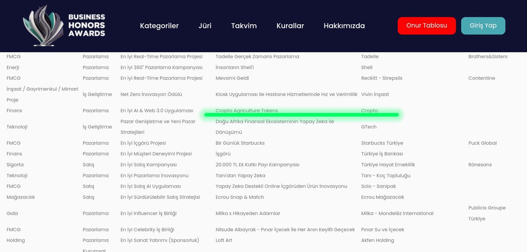The image size is (527, 252).
Task: Click the İnsanların Shell'i project name
Action: pyautogui.click(x=235, y=67)
